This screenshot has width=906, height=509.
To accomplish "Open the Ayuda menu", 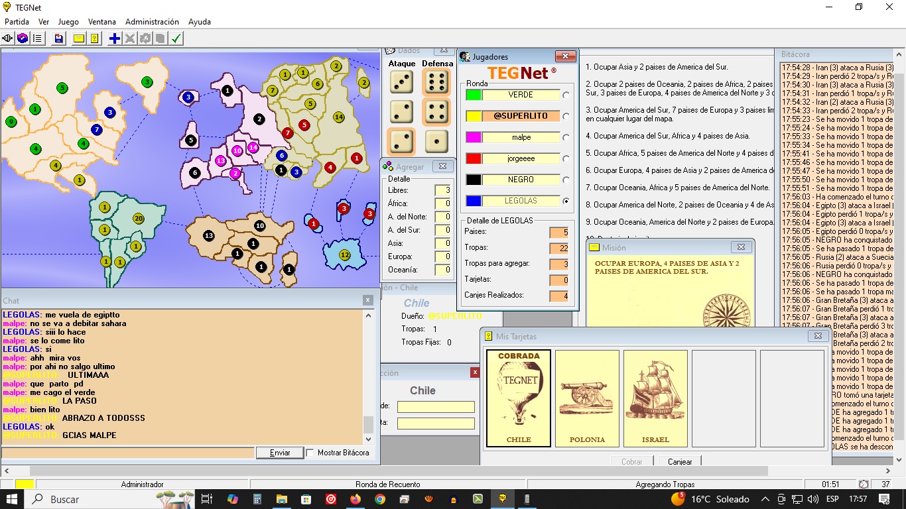I will 200,22.
